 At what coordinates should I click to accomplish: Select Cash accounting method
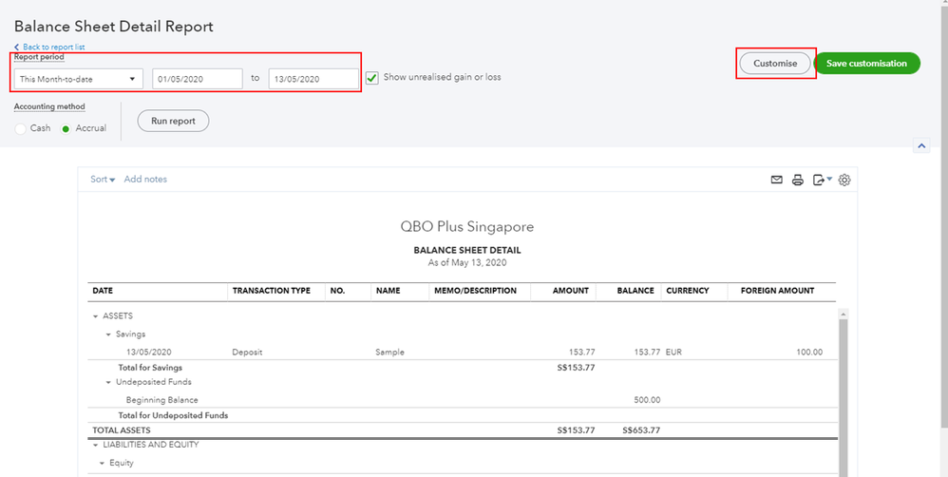coord(21,128)
